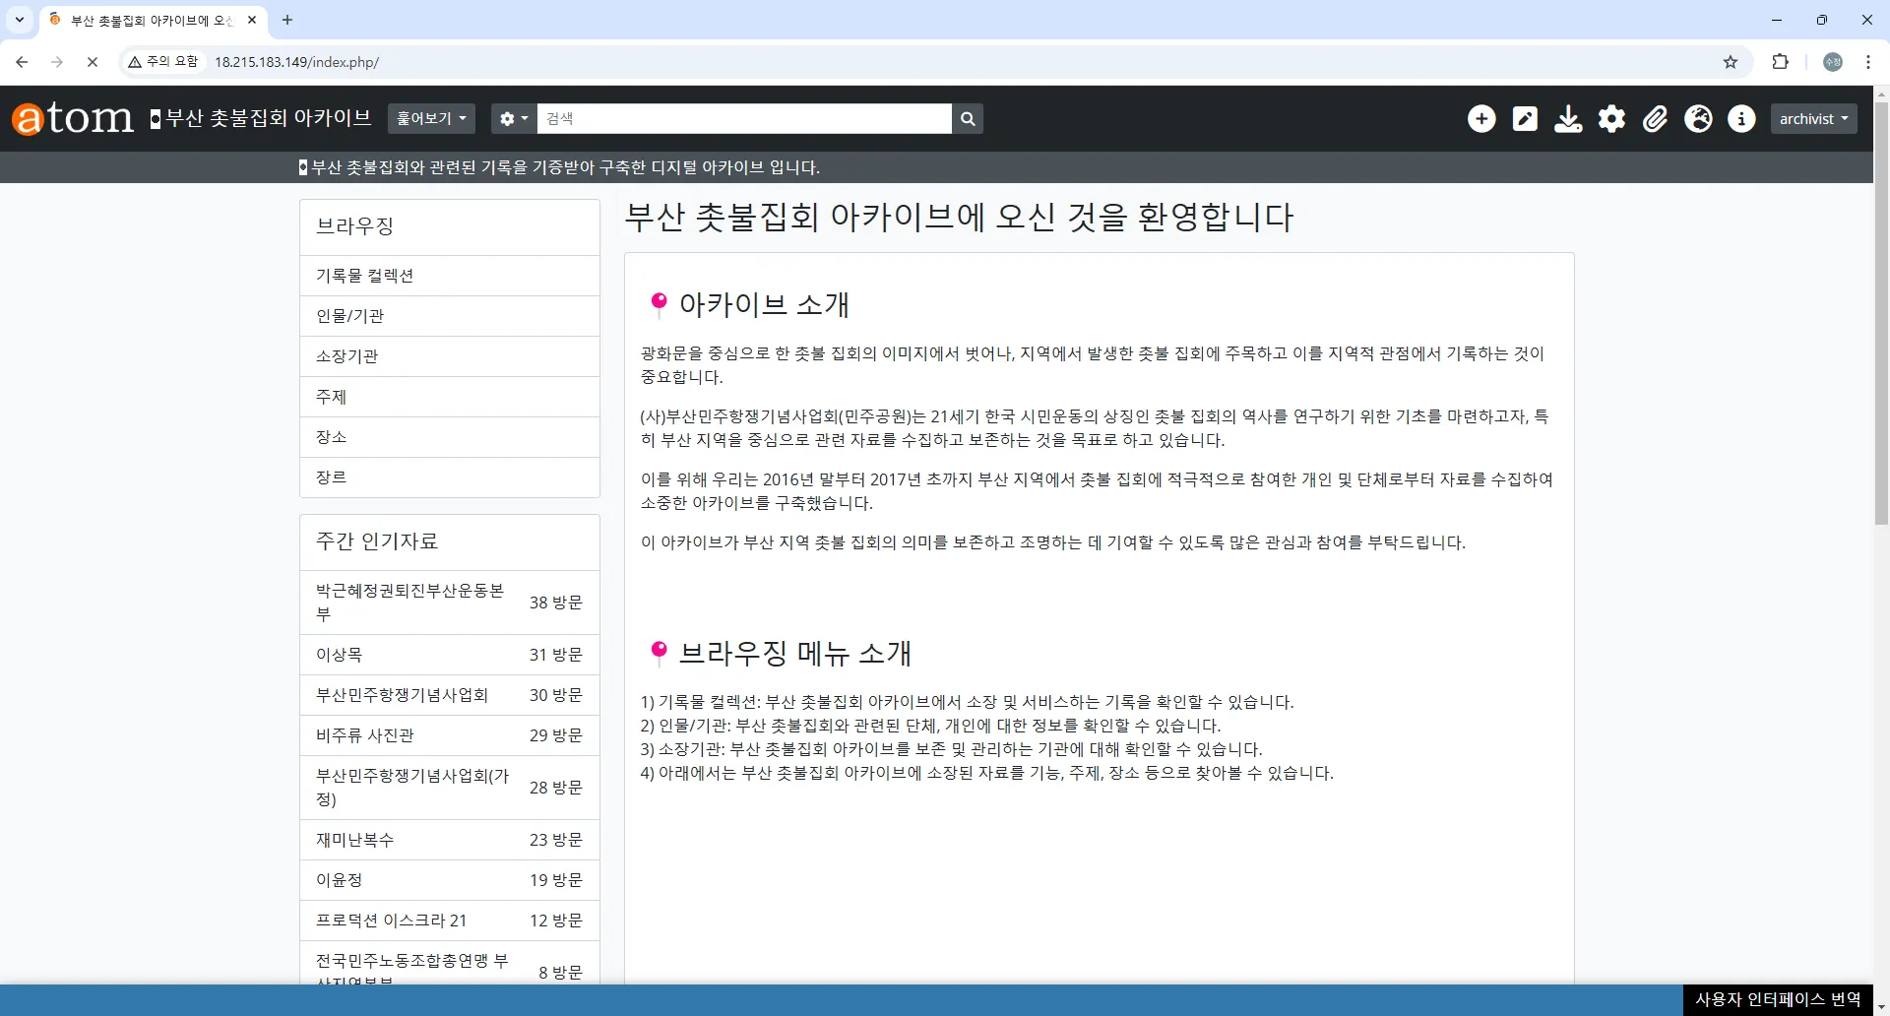Viewport: 1890px width, 1016px height.
Task: Click the 38 방문 visit count
Action: pyautogui.click(x=556, y=603)
